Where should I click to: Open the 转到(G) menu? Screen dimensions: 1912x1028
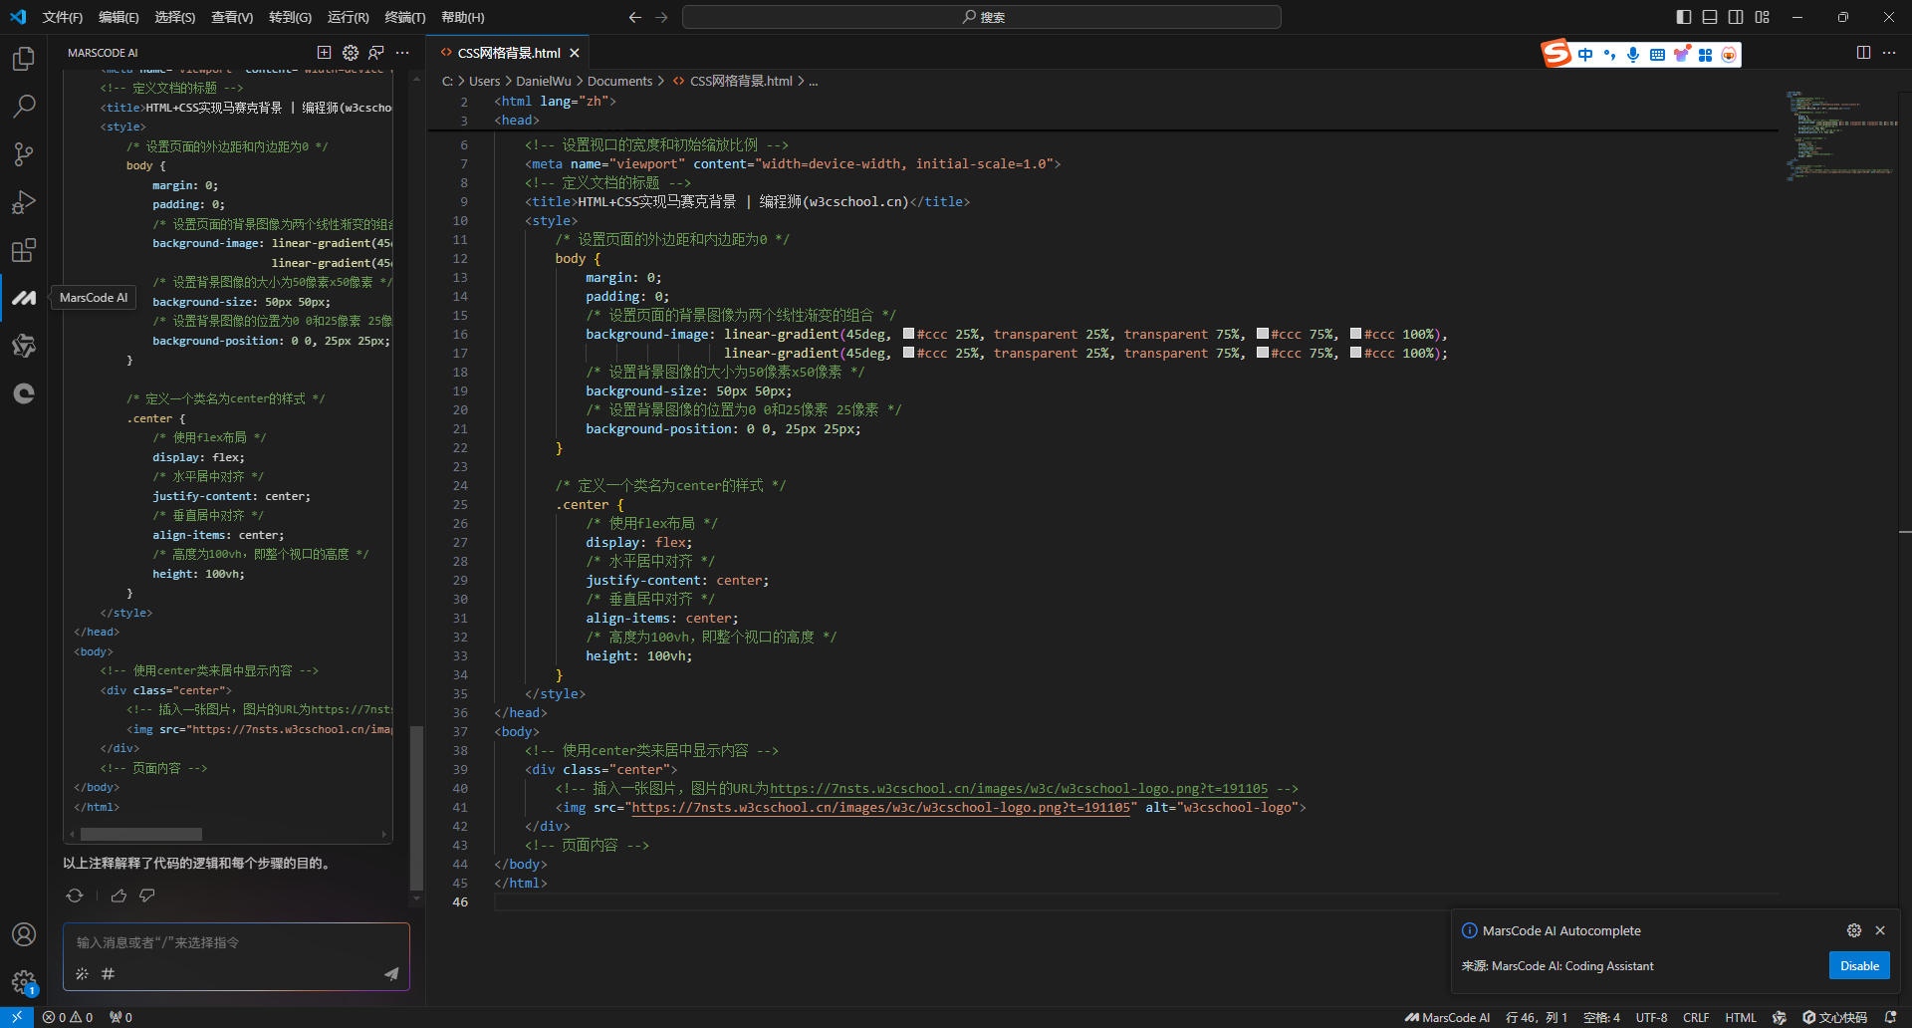(290, 17)
